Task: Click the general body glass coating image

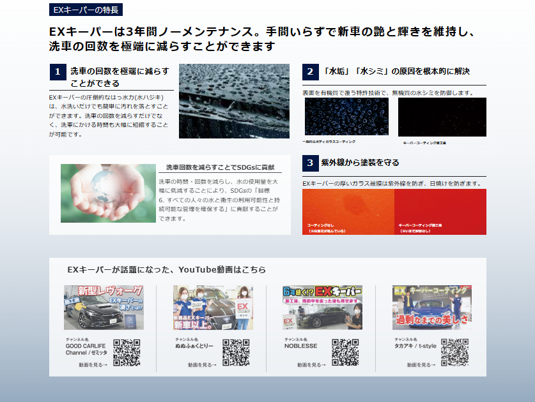Action: point(347,117)
